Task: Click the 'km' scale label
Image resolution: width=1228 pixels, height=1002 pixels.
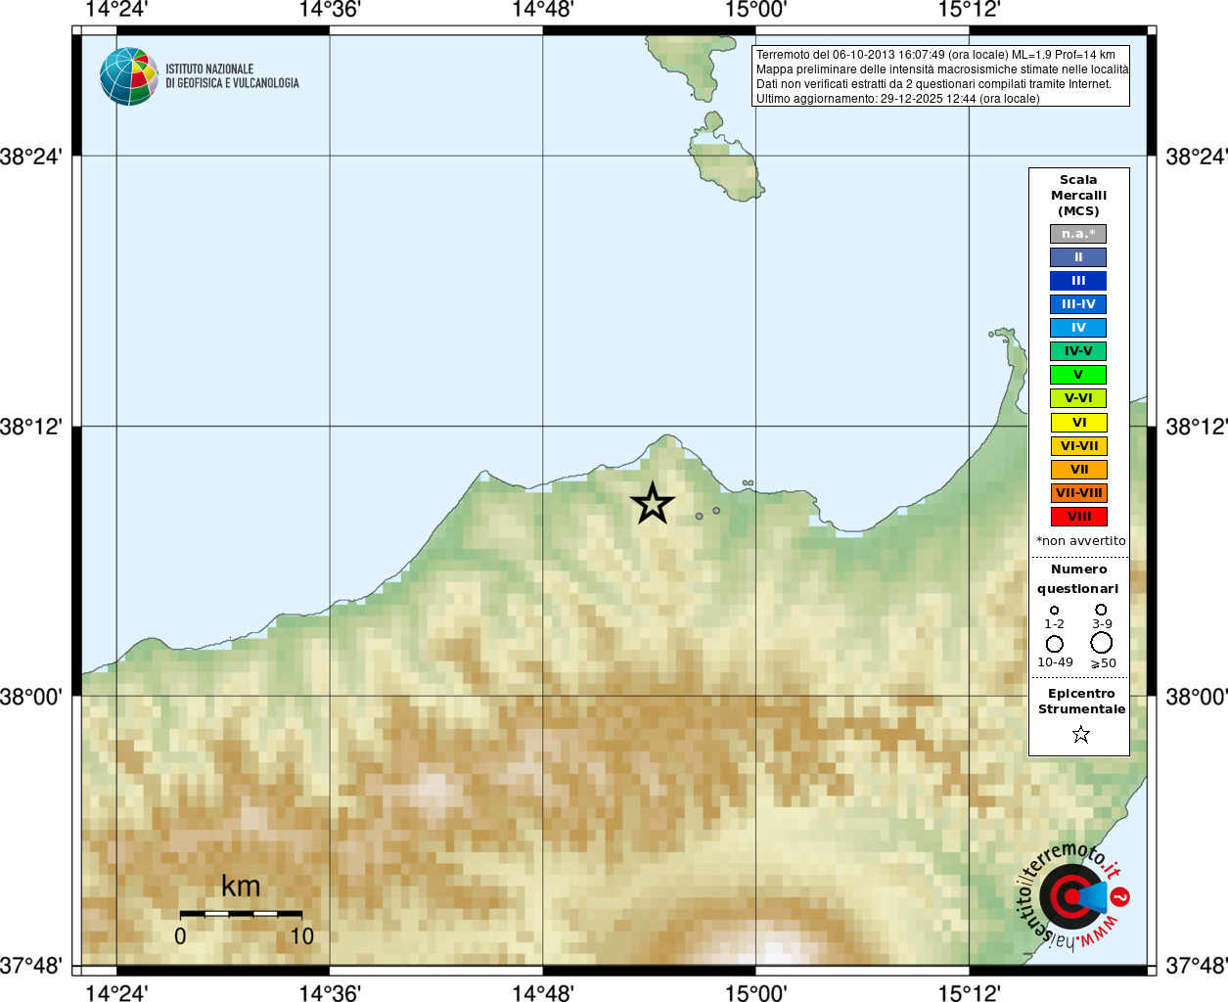Action: [241, 887]
